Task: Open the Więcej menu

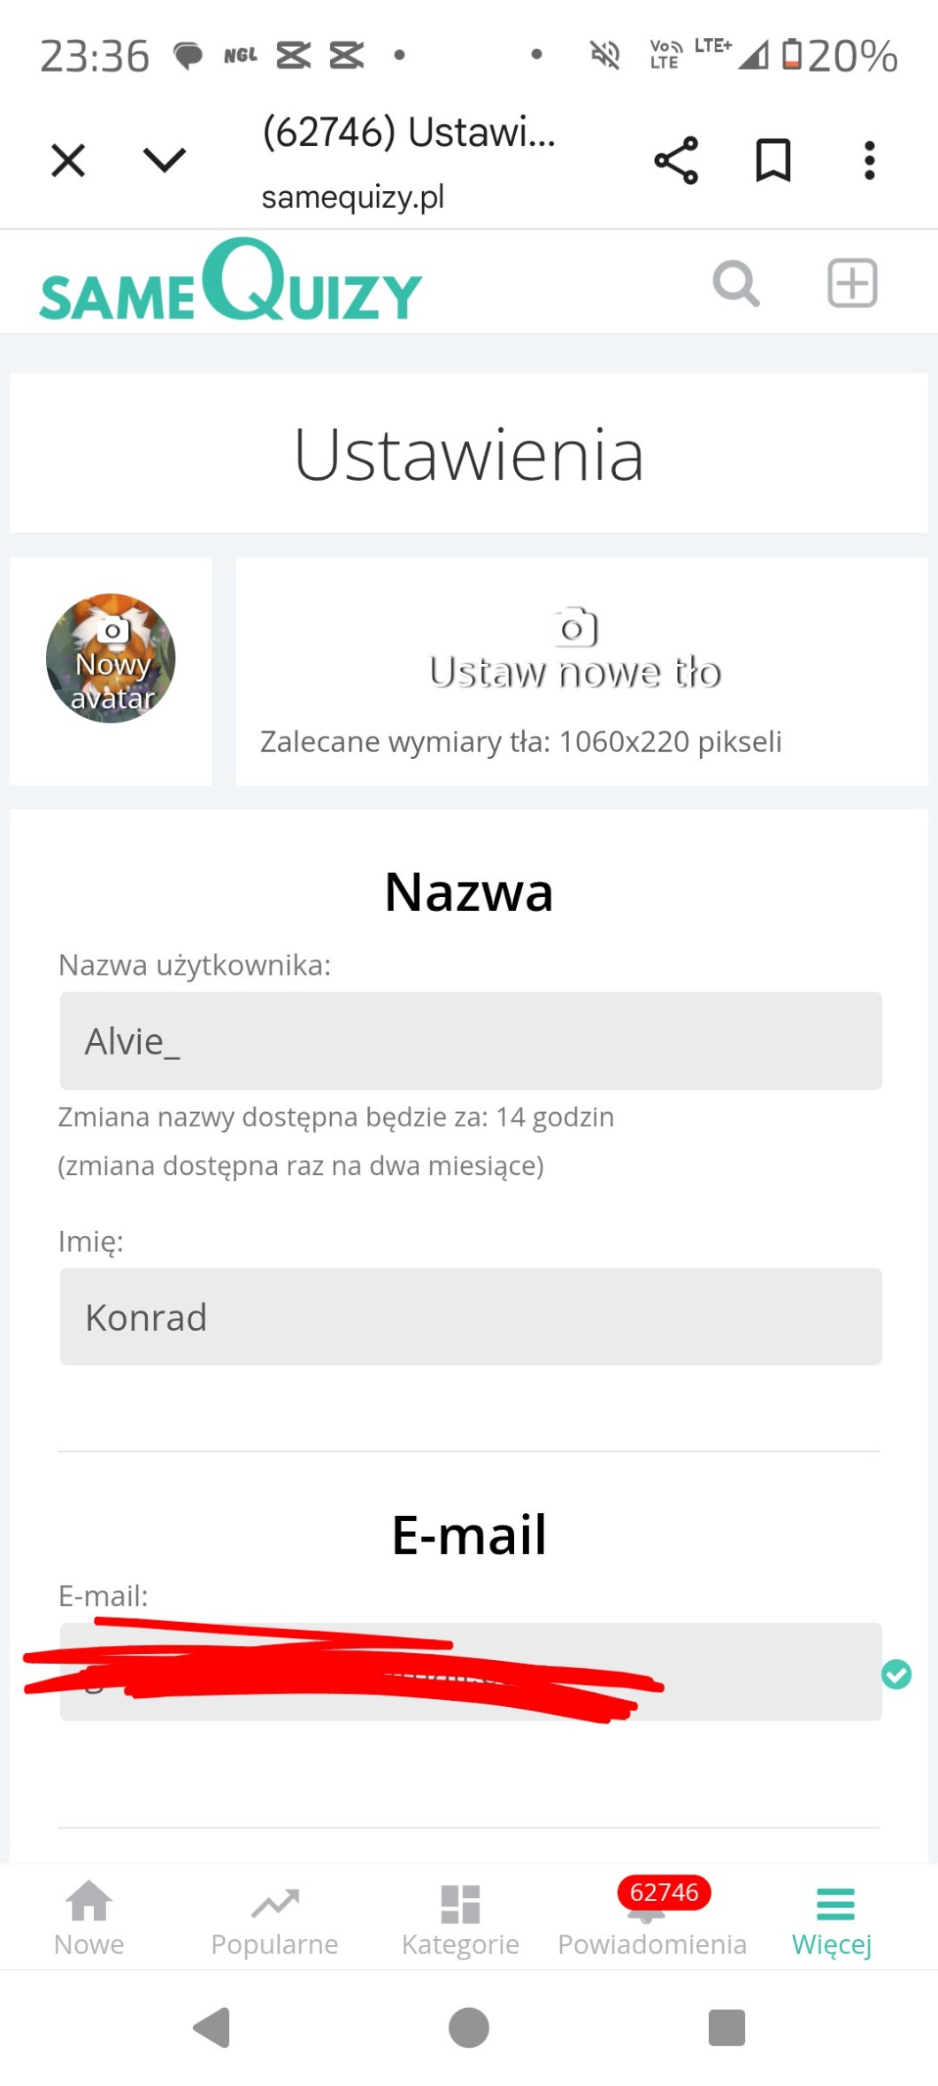Action: point(833,1918)
